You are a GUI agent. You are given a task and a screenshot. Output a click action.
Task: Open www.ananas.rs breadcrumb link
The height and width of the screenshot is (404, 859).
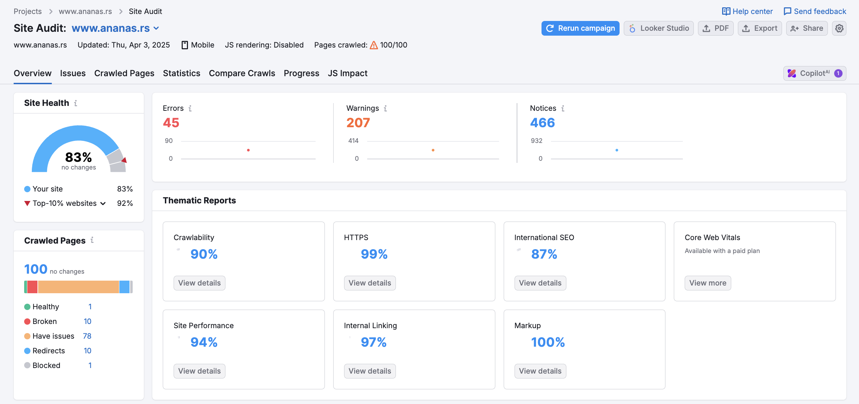tap(85, 12)
